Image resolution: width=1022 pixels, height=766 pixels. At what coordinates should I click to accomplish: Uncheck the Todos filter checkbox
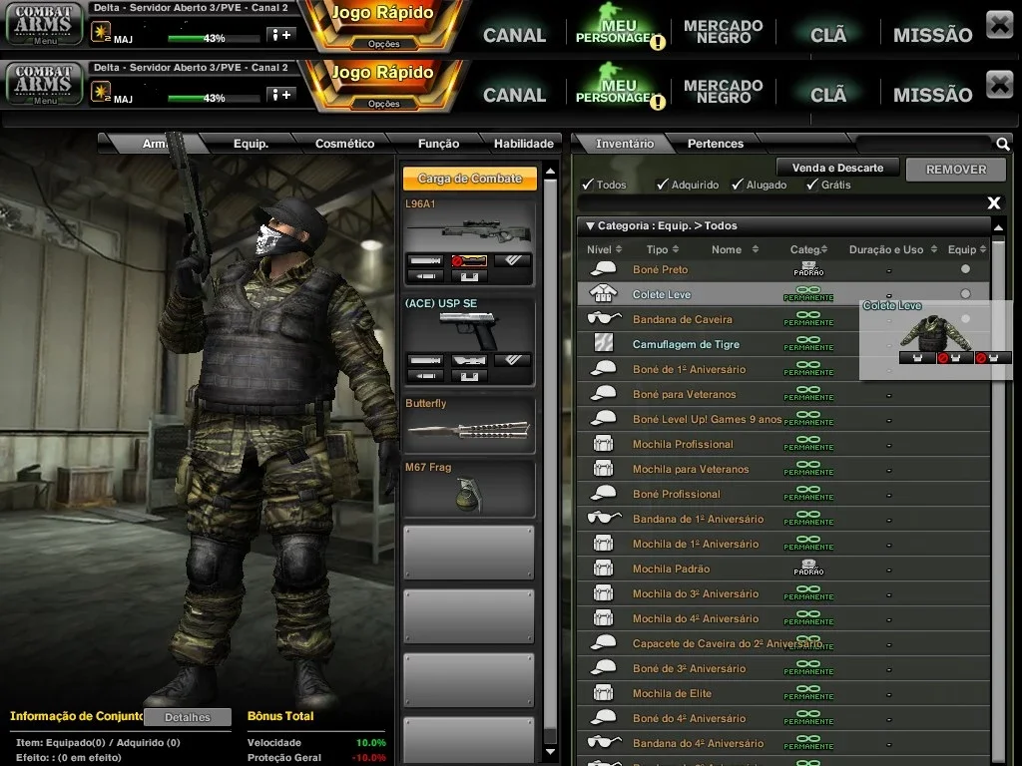pyautogui.click(x=588, y=185)
